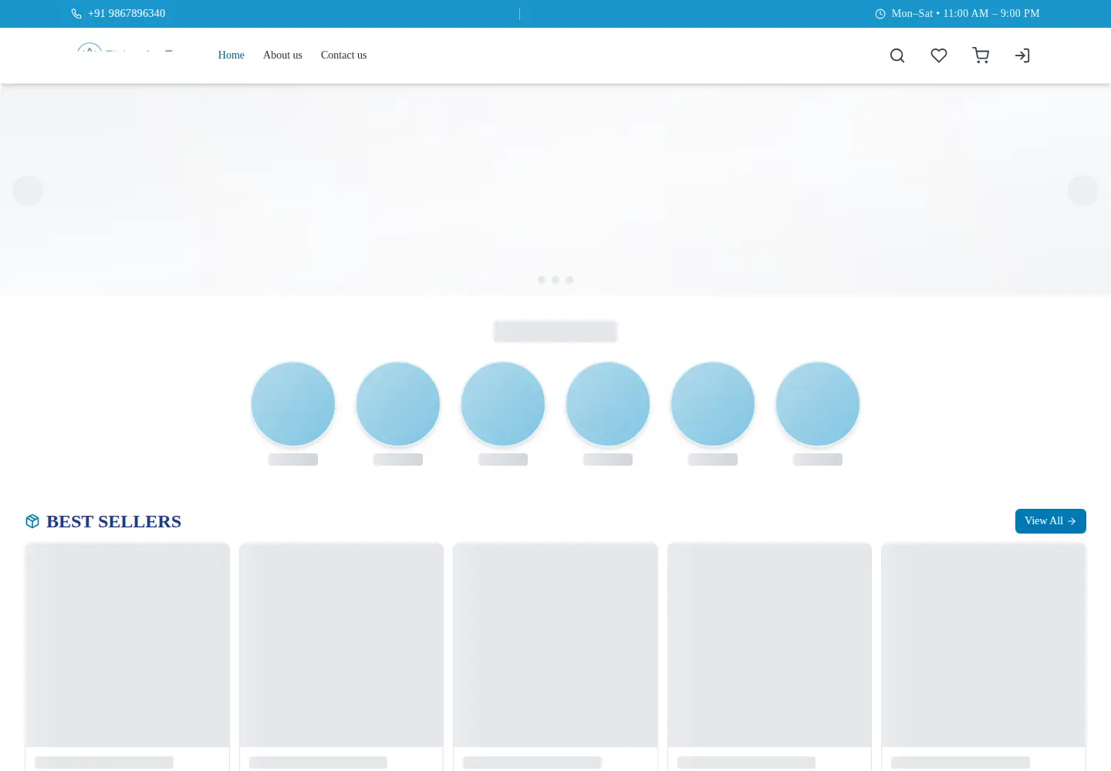
Task: Click the clock icon beside store hours
Action: (880, 14)
